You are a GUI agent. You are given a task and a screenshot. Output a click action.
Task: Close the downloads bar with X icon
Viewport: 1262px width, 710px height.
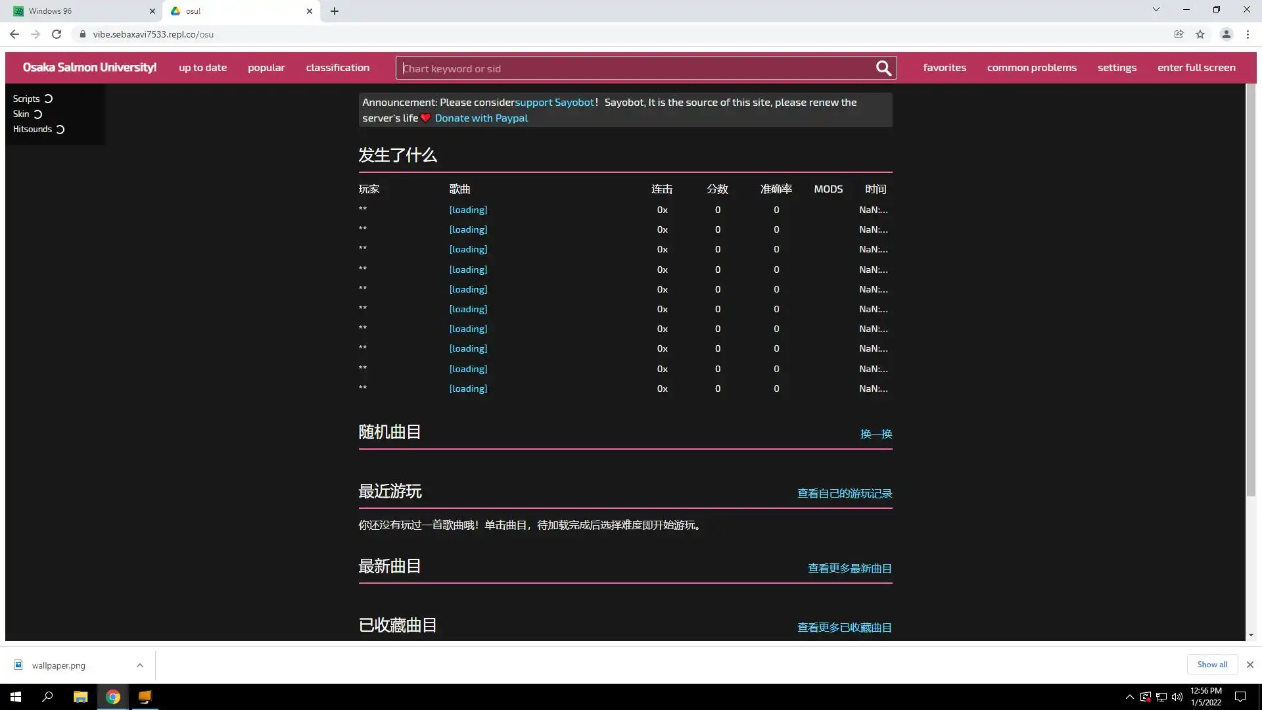(x=1250, y=665)
